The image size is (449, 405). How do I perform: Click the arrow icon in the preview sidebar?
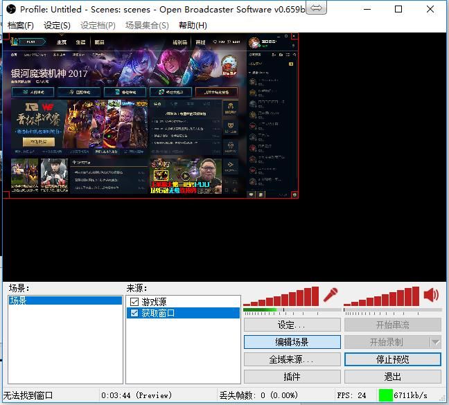230,165
